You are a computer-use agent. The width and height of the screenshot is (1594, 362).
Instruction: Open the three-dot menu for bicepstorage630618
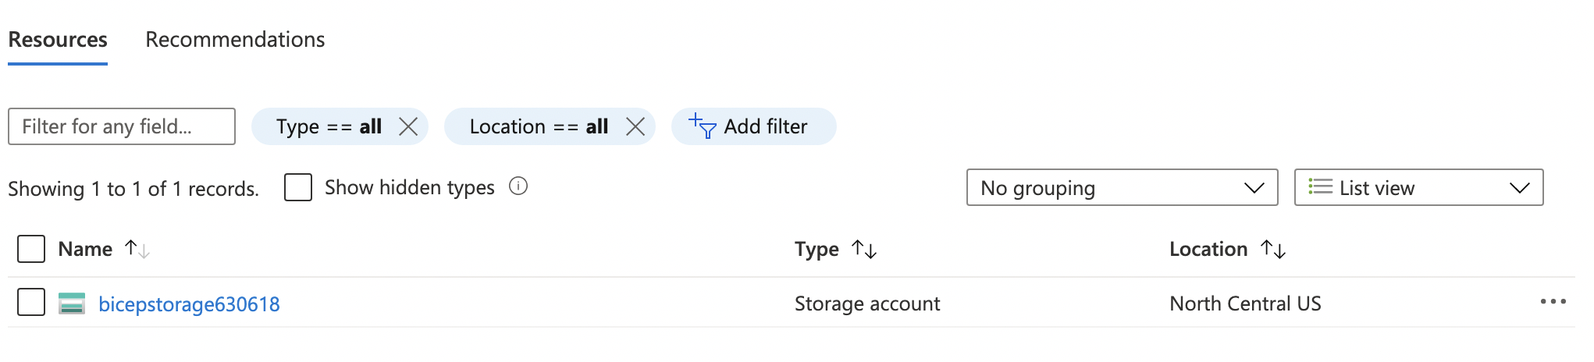point(1553,302)
